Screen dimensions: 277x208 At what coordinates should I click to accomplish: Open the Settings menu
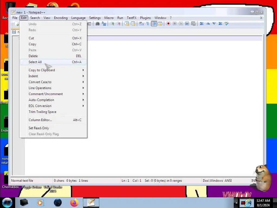pyautogui.click(x=95, y=18)
